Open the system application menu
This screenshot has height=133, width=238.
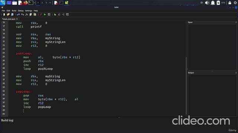click(x=3, y=3)
